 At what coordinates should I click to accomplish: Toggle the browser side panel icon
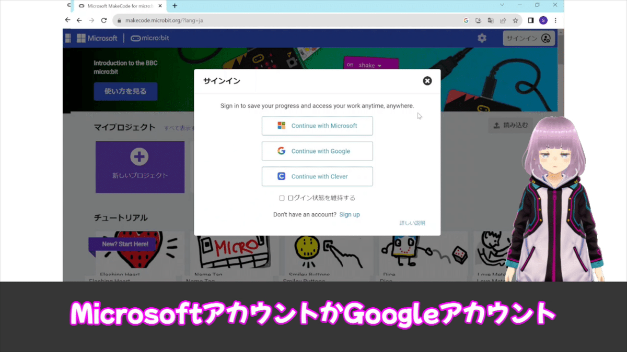(531, 20)
